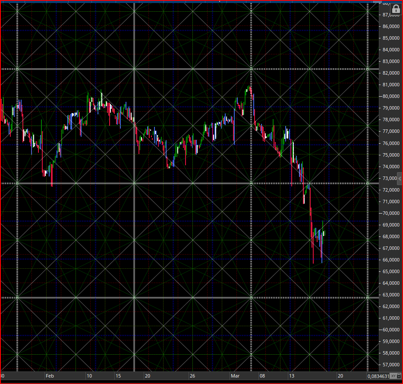Click the 08 date label on the time axis
Screen dimensions: 403x384
point(262,376)
